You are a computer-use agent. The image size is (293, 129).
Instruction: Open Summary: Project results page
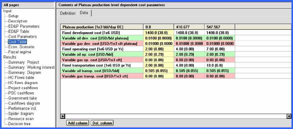point(24,62)
